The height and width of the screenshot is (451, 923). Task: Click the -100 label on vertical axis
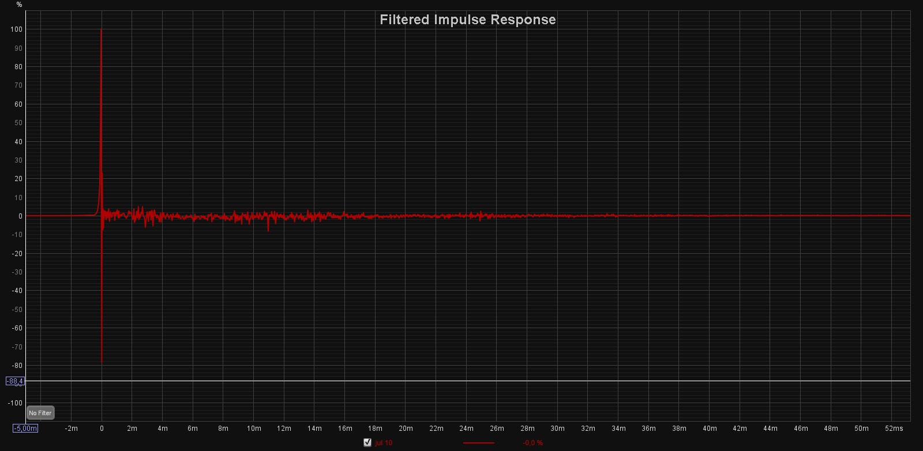16,403
